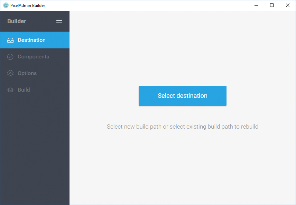Close the PixelAdmin Builder window
The width and height of the screenshot is (296, 205).
pos(288,5)
